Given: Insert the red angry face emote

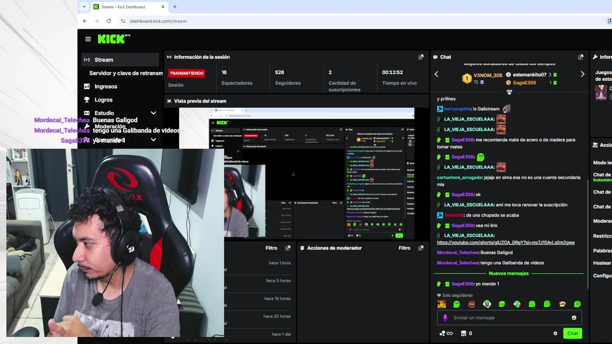Looking at the screenshot, I should (x=471, y=304).
